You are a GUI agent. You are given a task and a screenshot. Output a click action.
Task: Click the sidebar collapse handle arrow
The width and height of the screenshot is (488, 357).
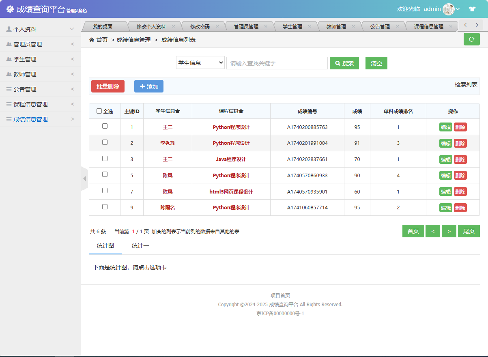click(85, 178)
